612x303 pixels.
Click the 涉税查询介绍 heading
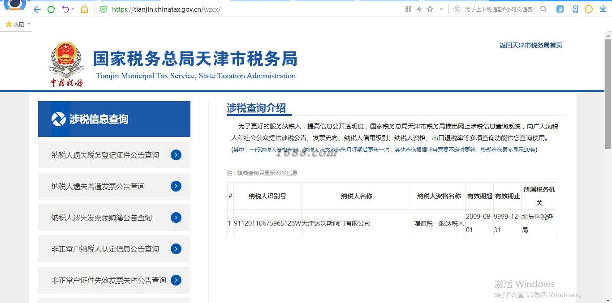pos(256,108)
